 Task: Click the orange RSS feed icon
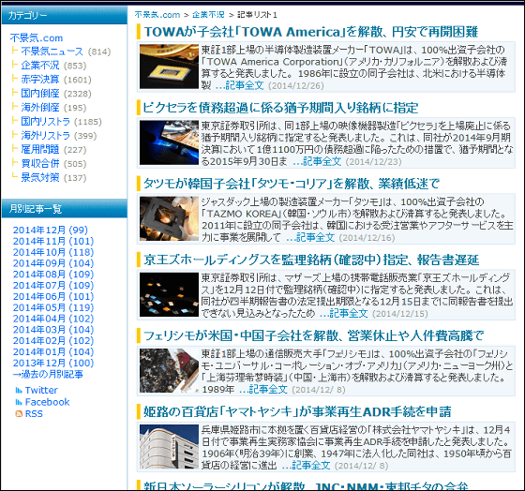click(x=19, y=413)
